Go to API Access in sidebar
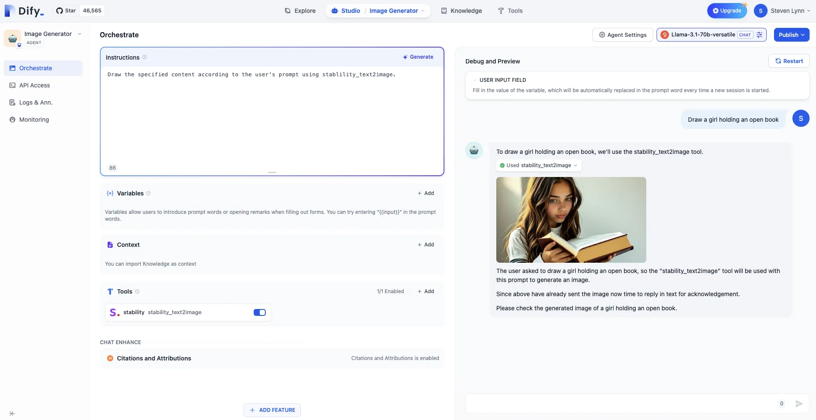816x420 pixels. tap(34, 85)
